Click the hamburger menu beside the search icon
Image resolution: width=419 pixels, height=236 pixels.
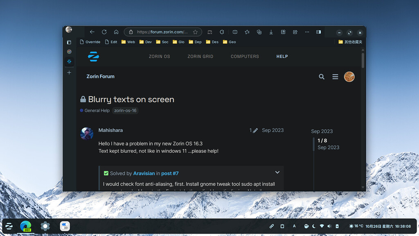(x=335, y=77)
